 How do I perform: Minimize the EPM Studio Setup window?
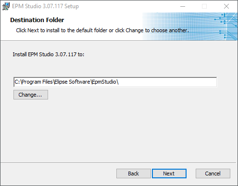pyautogui.click(x=183, y=6)
